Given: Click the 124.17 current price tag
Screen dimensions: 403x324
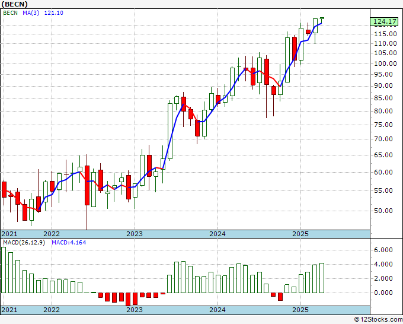Looking at the screenshot, I should click(x=385, y=21).
